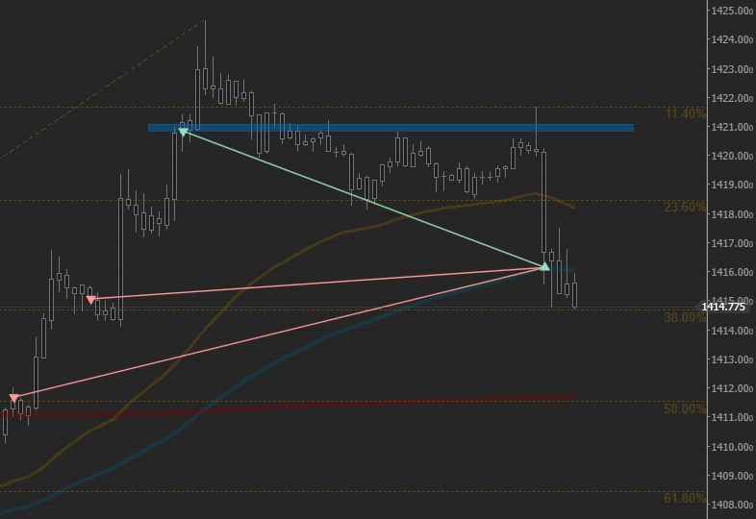This screenshot has width=756, height=519.
Task: Click the 11.40% Fibonacci level label
Action: point(685,113)
